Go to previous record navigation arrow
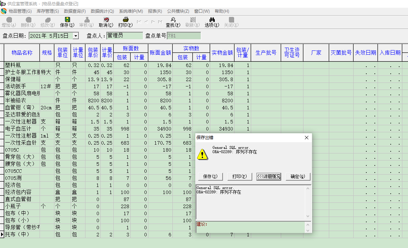The width and height of the screenshot is (408, 248). click(146, 22)
